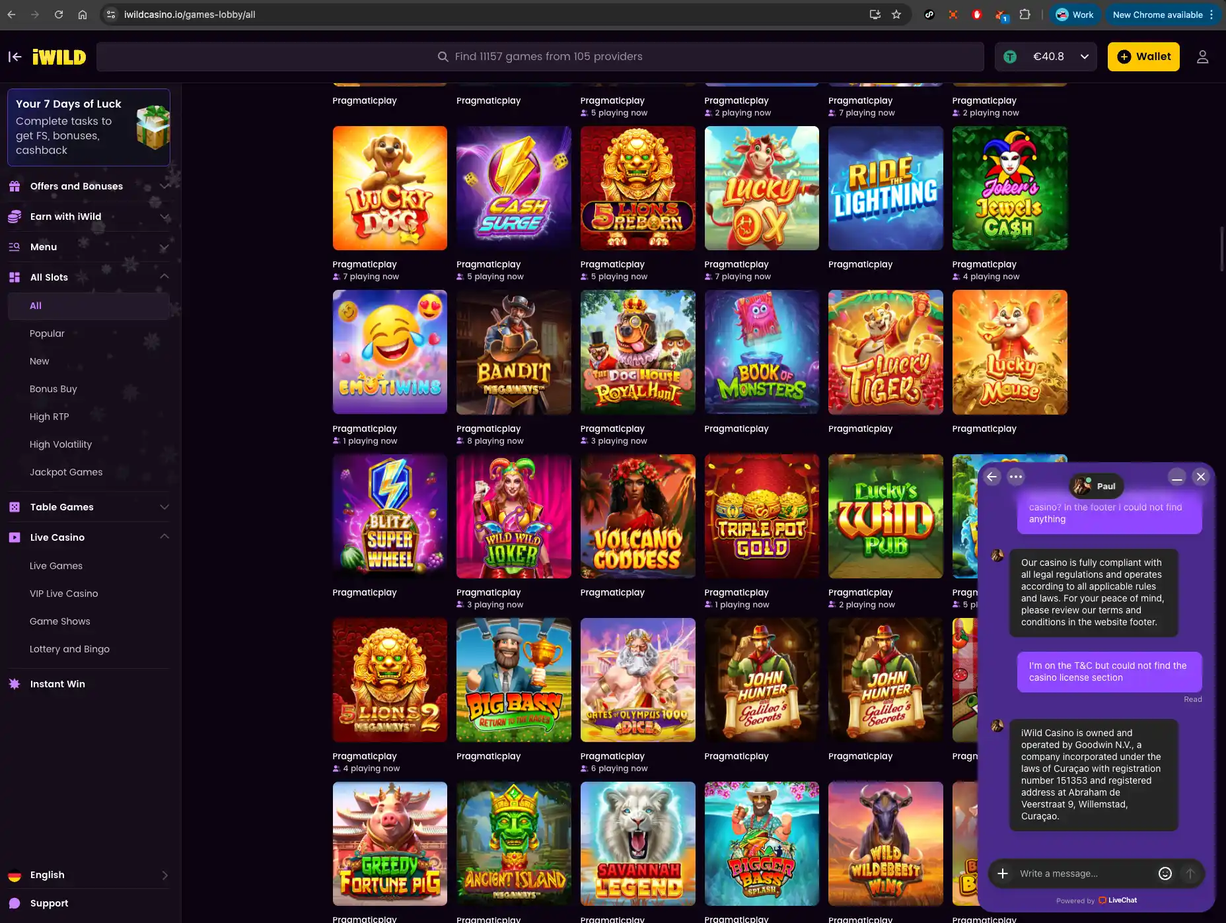Viewport: 1226px width, 923px height.
Task: Expand the Offers and Bonuses section
Action: (164, 186)
